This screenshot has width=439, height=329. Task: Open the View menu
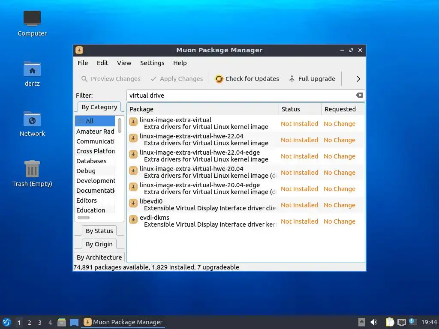(x=124, y=63)
